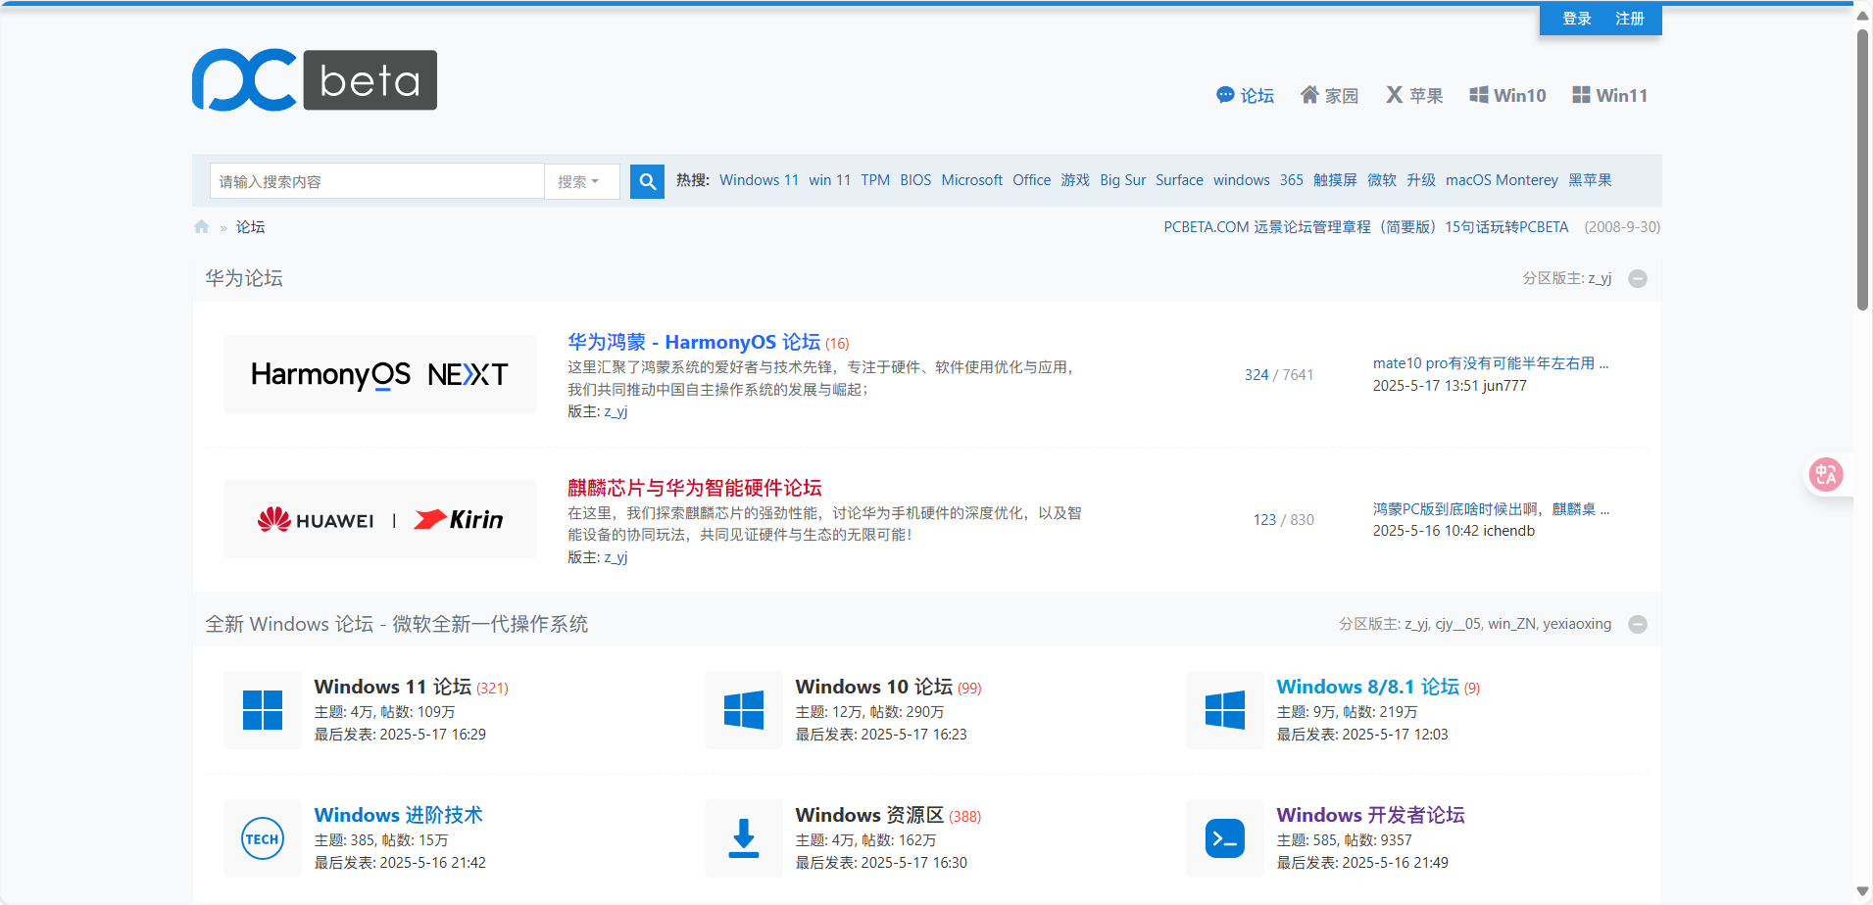The width and height of the screenshot is (1873, 905).
Task: Click hot search term Microsoft
Action: (x=971, y=180)
